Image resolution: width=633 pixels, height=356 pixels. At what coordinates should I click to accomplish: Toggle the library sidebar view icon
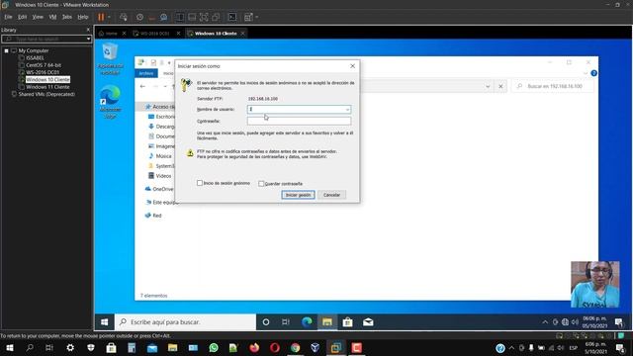click(x=180, y=17)
